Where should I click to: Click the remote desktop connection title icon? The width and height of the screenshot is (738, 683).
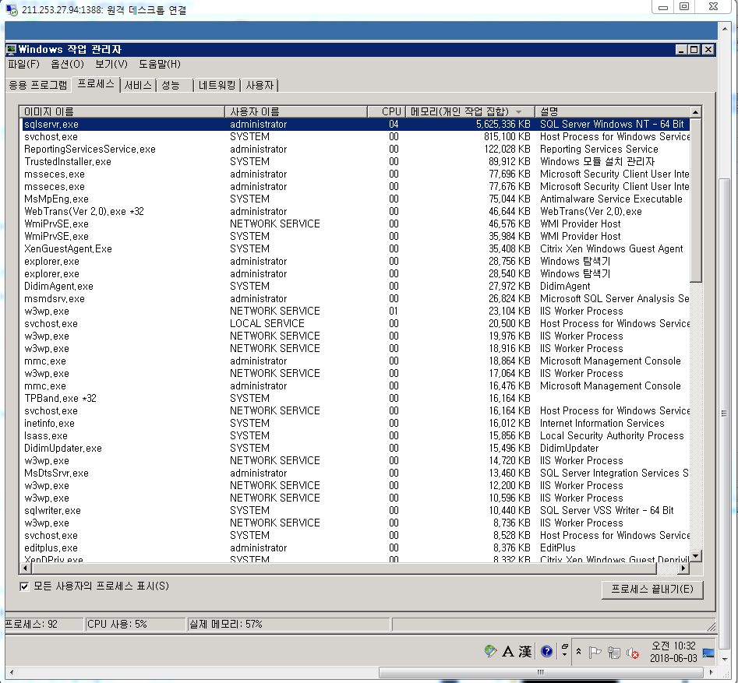tap(11, 9)
